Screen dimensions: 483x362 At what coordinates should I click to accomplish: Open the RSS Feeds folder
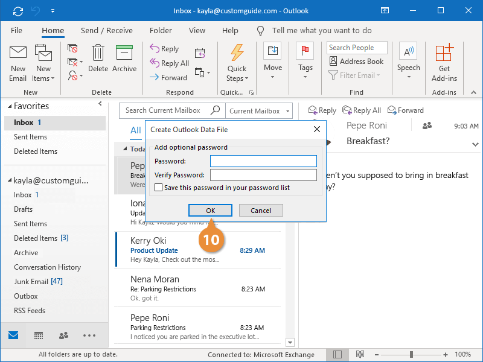[x=30, y=311]
